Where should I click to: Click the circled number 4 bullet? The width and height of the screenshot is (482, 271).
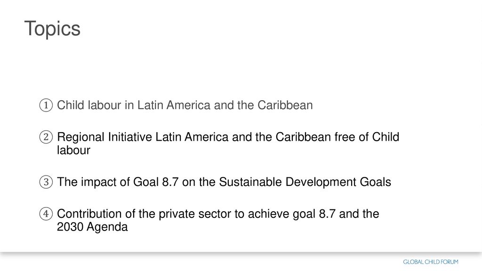click(46, 214)
